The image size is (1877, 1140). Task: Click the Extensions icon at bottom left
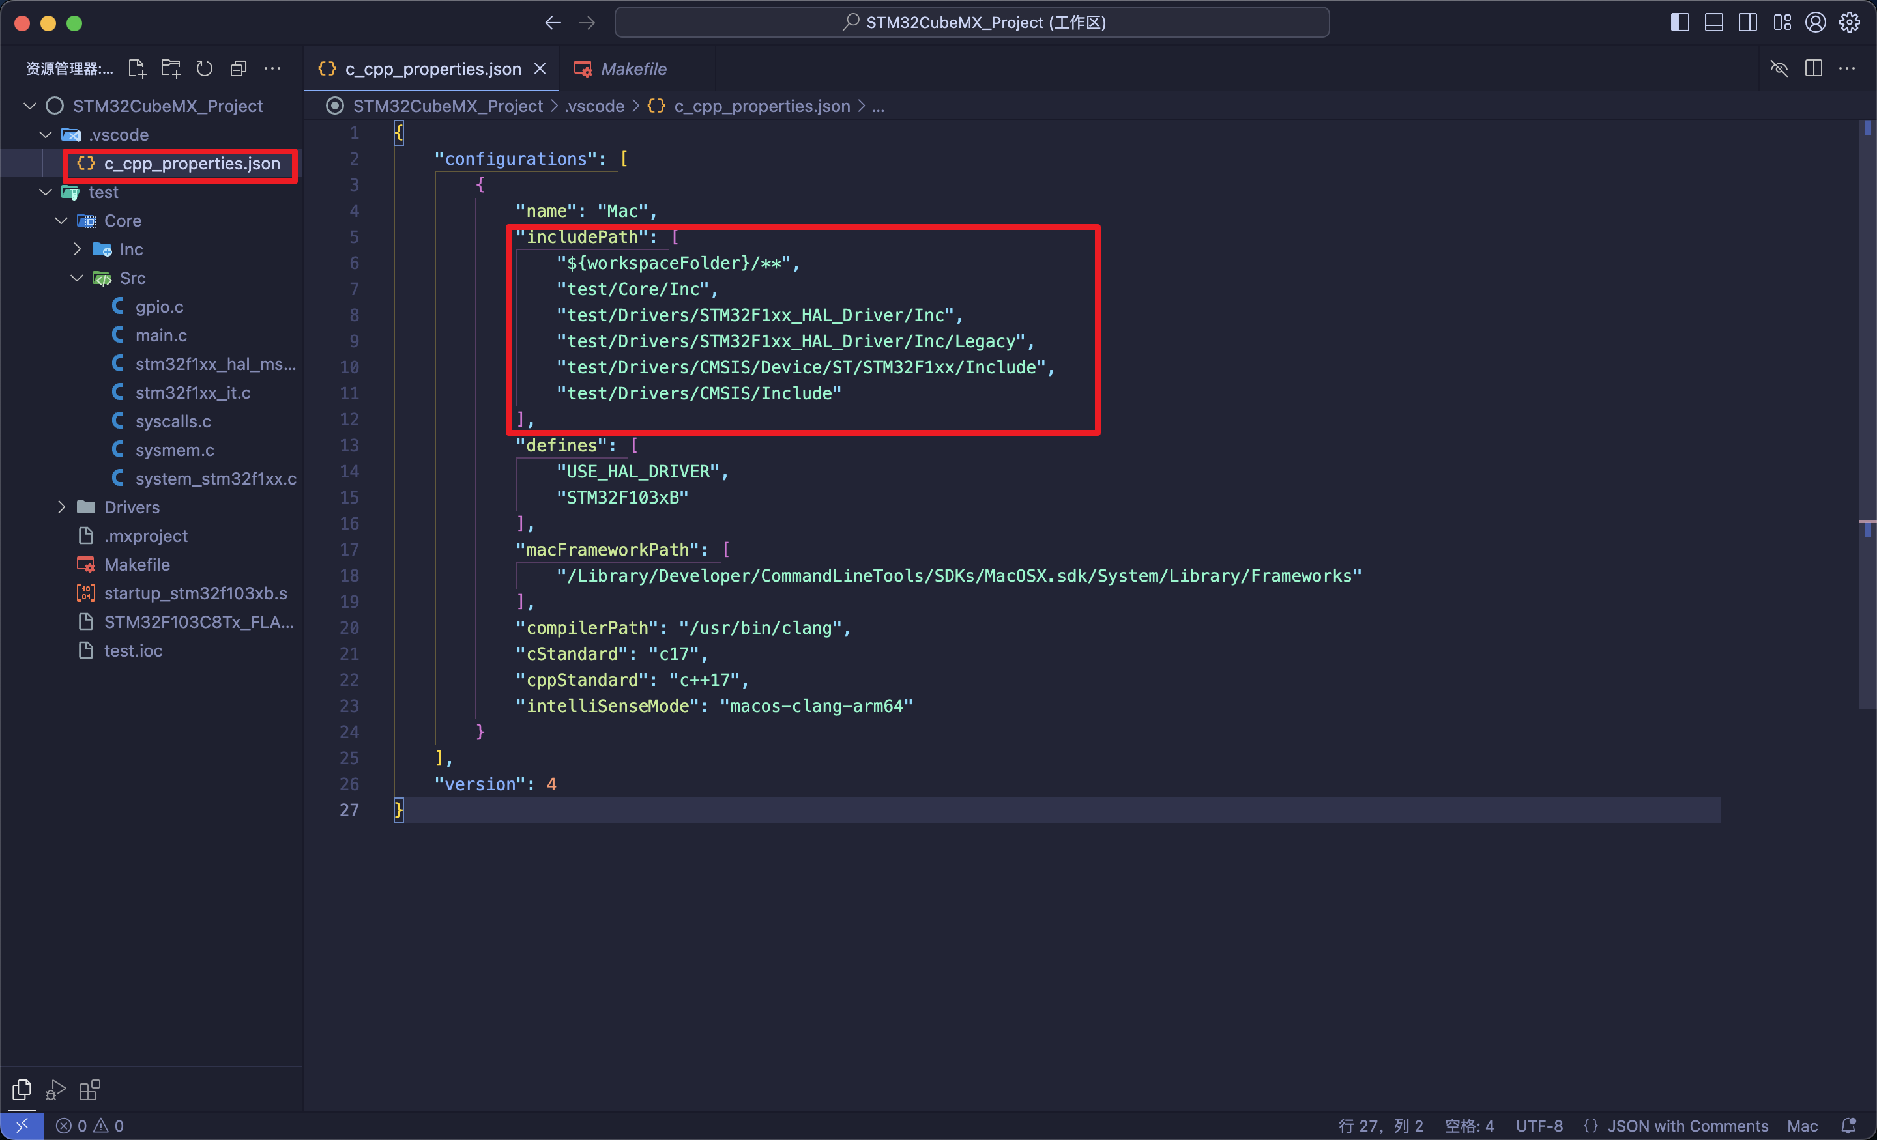pos(89,1089)
